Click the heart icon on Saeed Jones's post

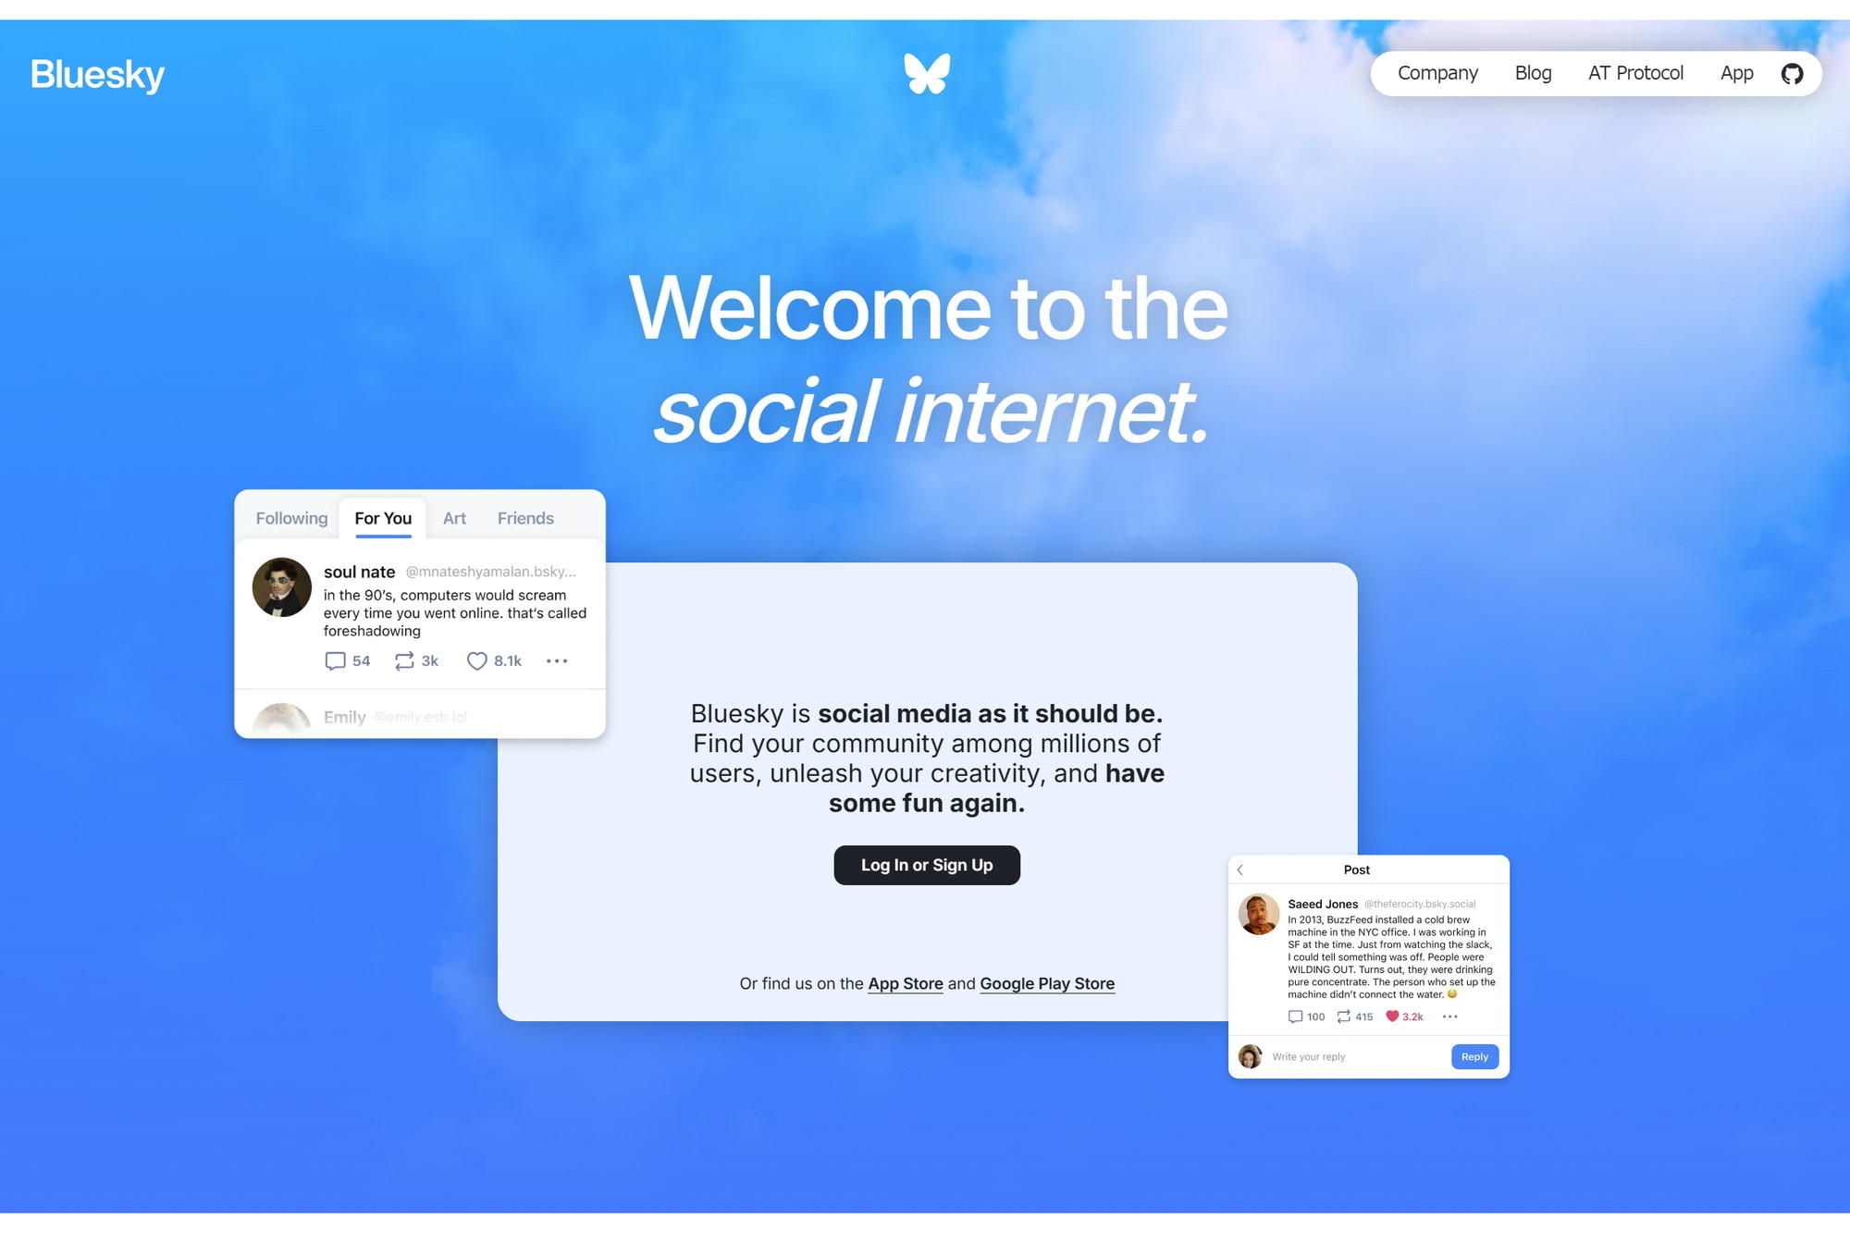pyautogui.click(x=1392, y=1016)
